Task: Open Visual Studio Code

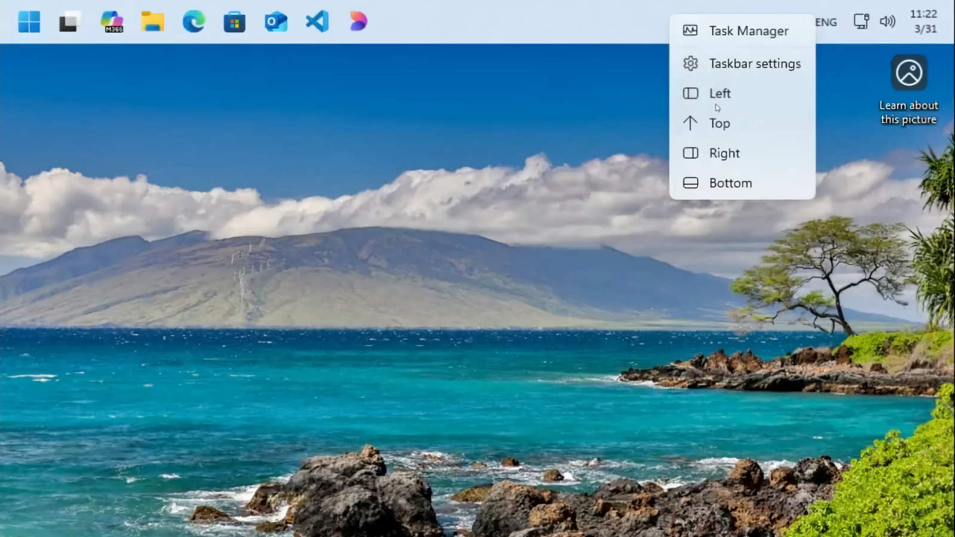Action: coord(316,22)
